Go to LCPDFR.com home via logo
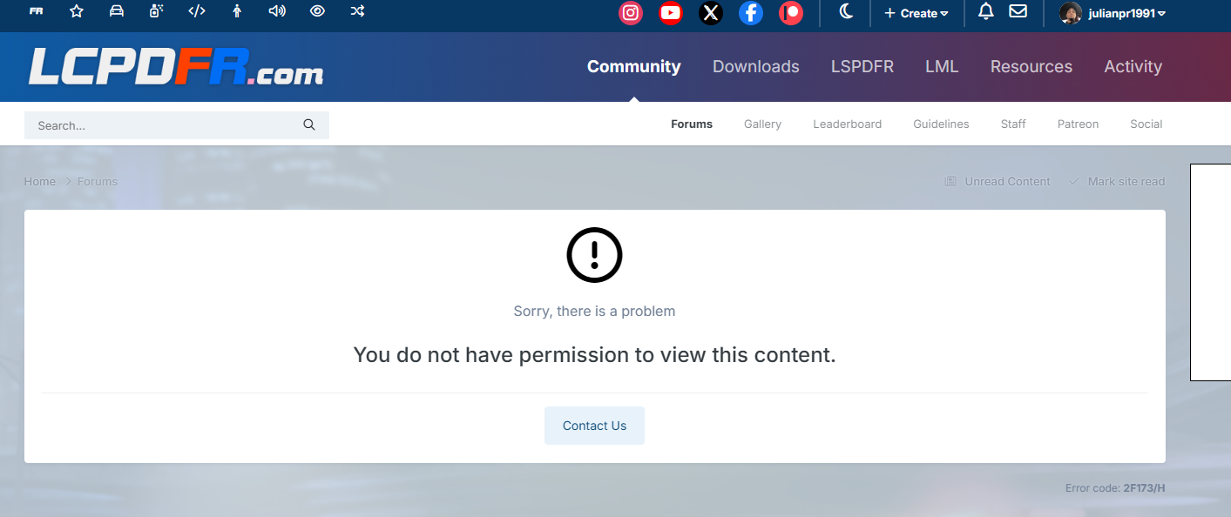Viewport: 1231px width, 517px height. click(176, 66)
